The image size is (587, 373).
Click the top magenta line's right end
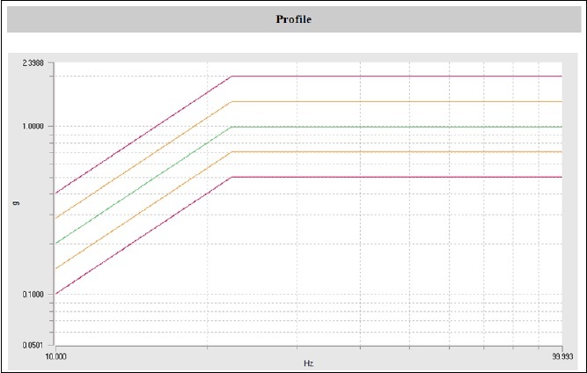(x=561, y=77)
